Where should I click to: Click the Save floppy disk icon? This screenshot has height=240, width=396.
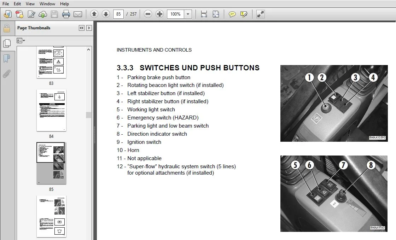54,14
